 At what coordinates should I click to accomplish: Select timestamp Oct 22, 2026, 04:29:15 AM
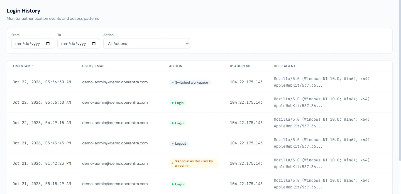pyautogui.click(x=42, y=123)
